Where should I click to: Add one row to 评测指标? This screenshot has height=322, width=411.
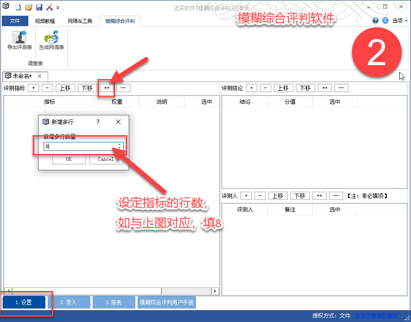34,88
